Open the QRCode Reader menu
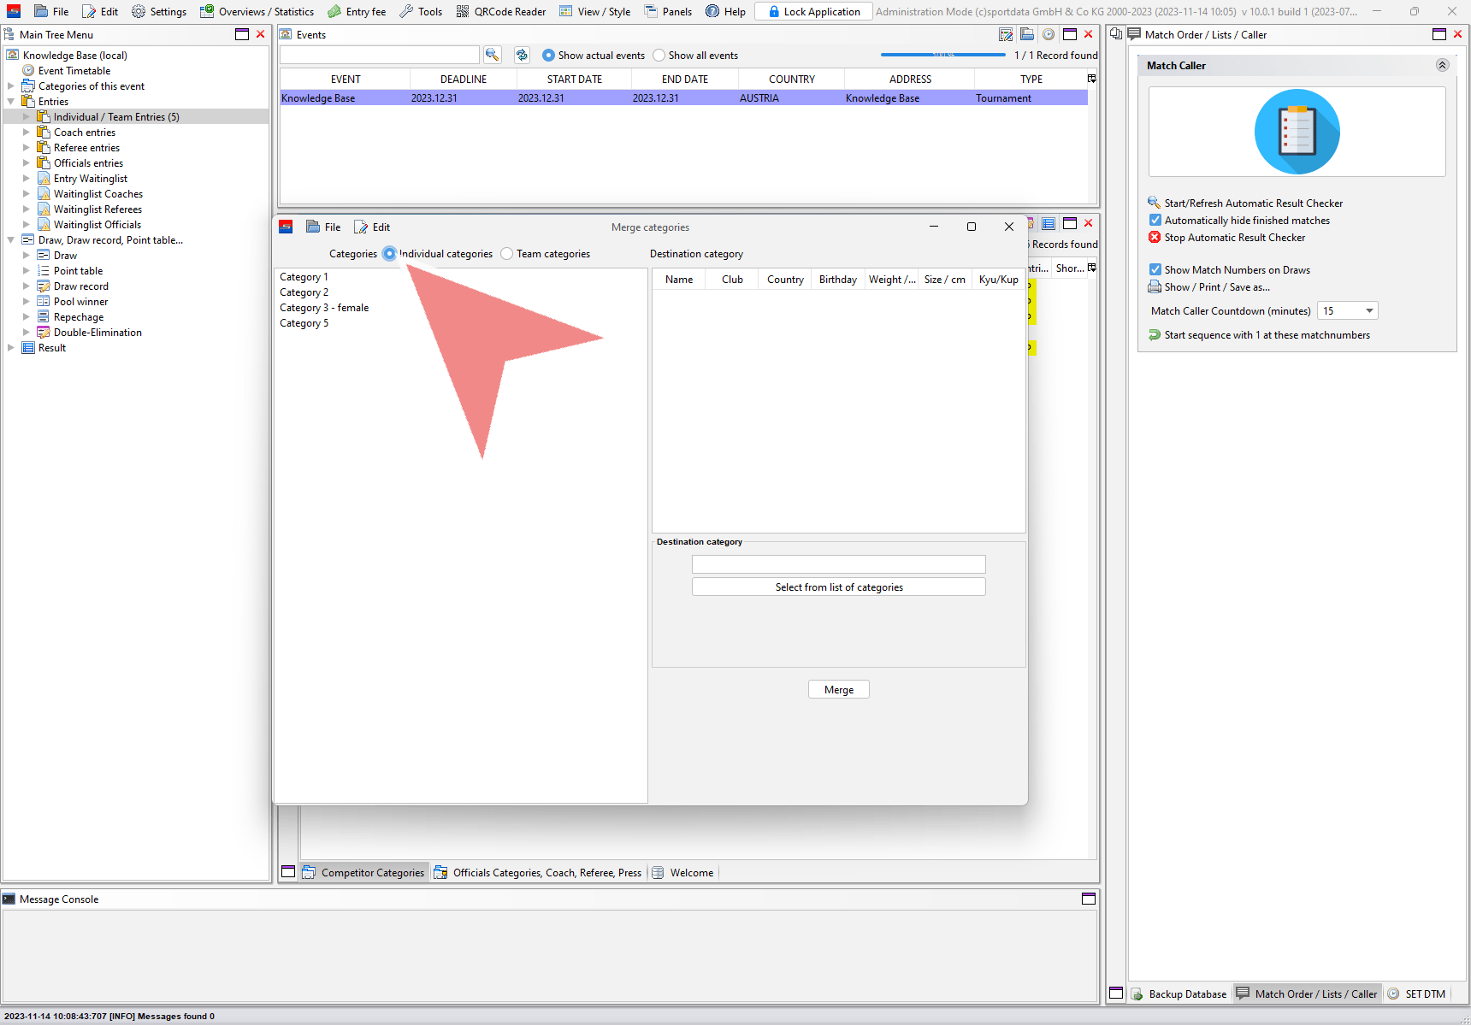 501,12
